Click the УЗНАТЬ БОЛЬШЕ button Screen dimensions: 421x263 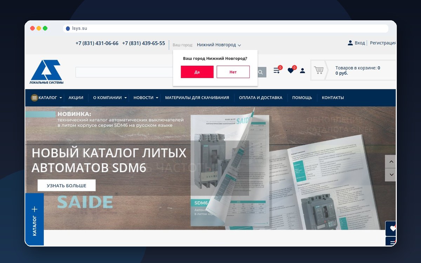pos(67,186)
